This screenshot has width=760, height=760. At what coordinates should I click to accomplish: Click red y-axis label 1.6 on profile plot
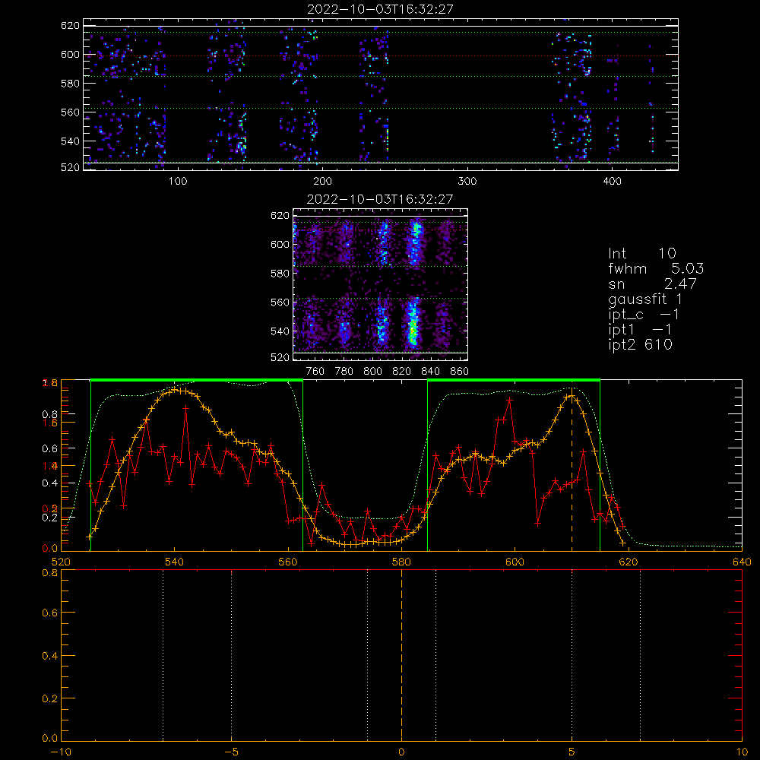[x=50, y=423]
